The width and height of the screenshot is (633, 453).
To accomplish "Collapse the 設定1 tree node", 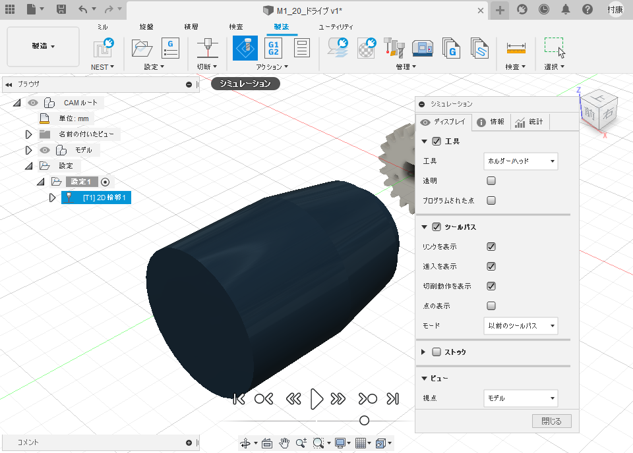I will [41, 182].
